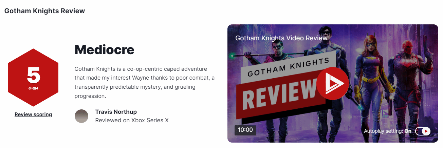The image size is (443, 148).
Task: Click the review summary paragraph
Action: pyautogui.click(x=144, y=82)
